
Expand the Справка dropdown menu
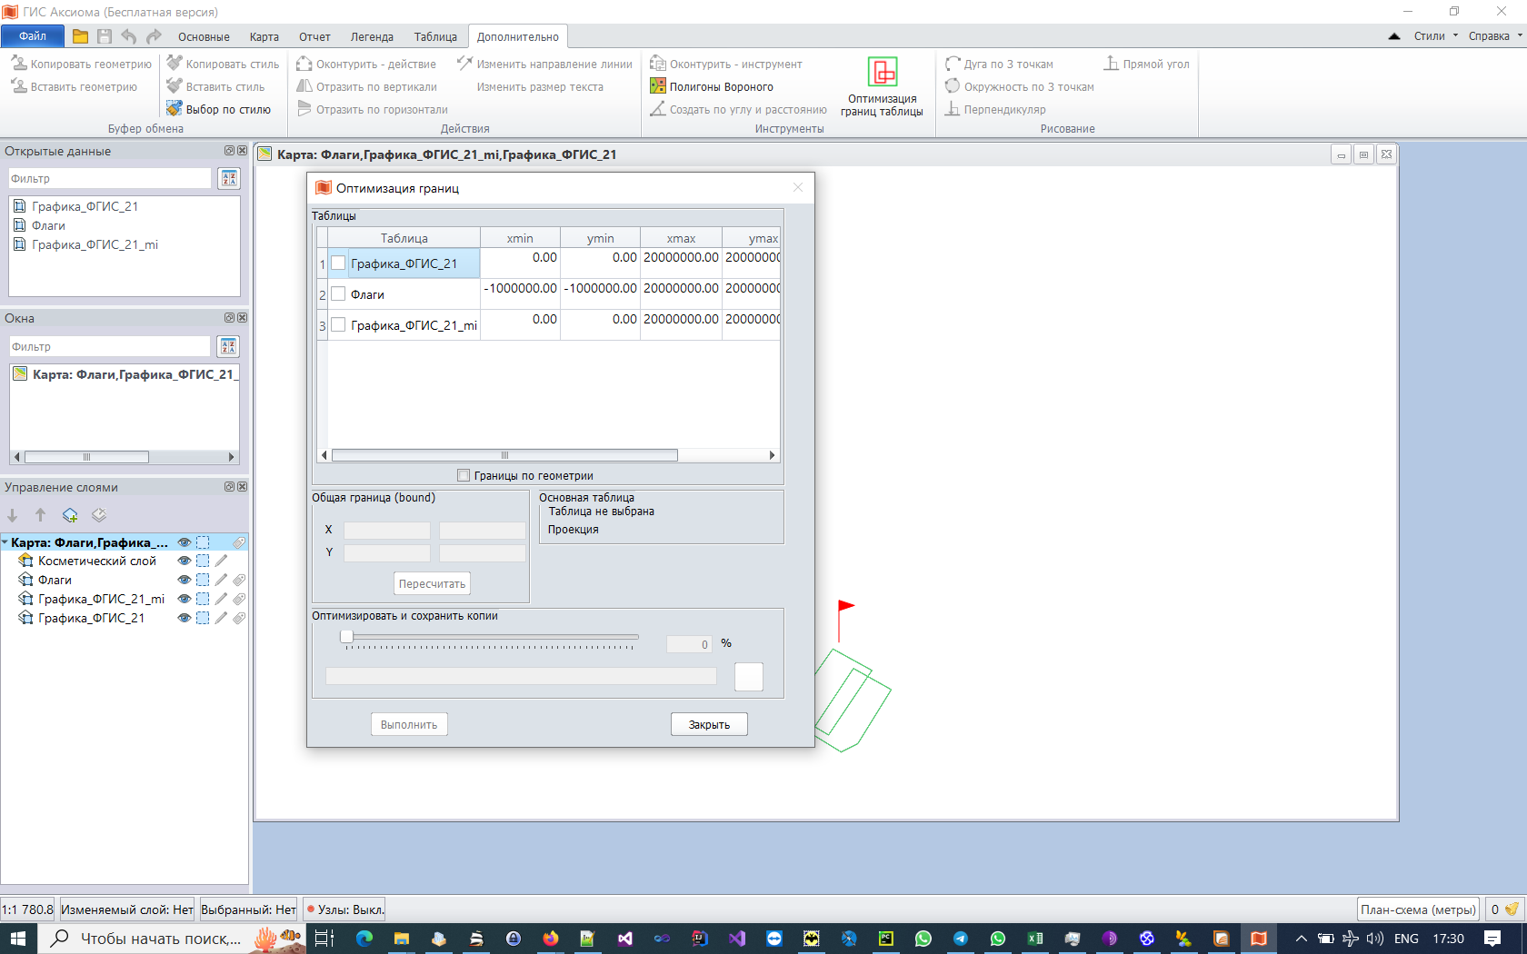pyautogui.click(x=1494, y=36)
